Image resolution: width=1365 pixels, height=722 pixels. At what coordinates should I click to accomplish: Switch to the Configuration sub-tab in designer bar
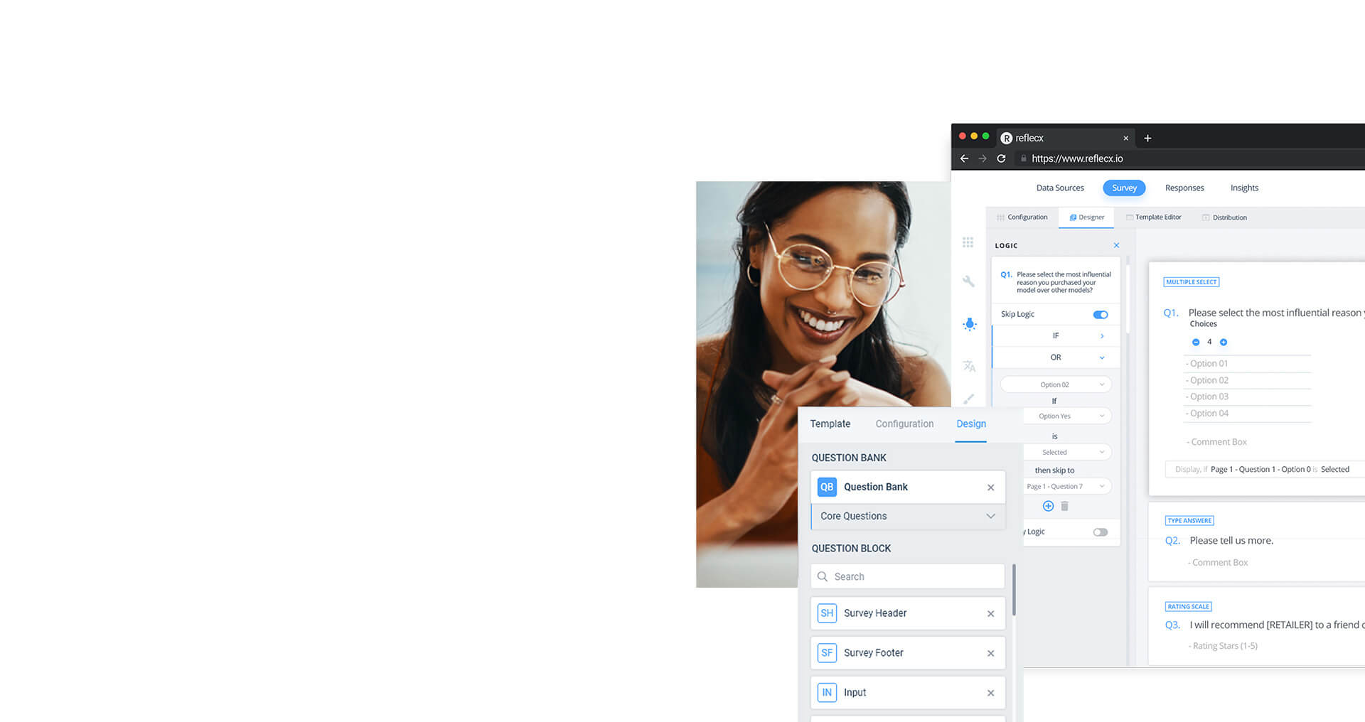click(1022, 217)
